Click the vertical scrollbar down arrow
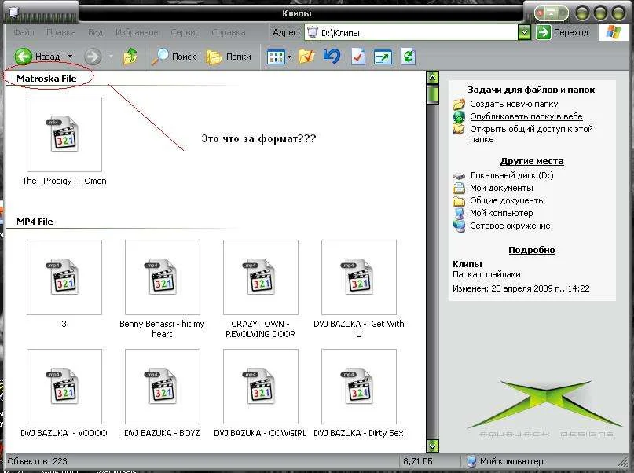This screenshot has height=473, width=634. (433, 445)
